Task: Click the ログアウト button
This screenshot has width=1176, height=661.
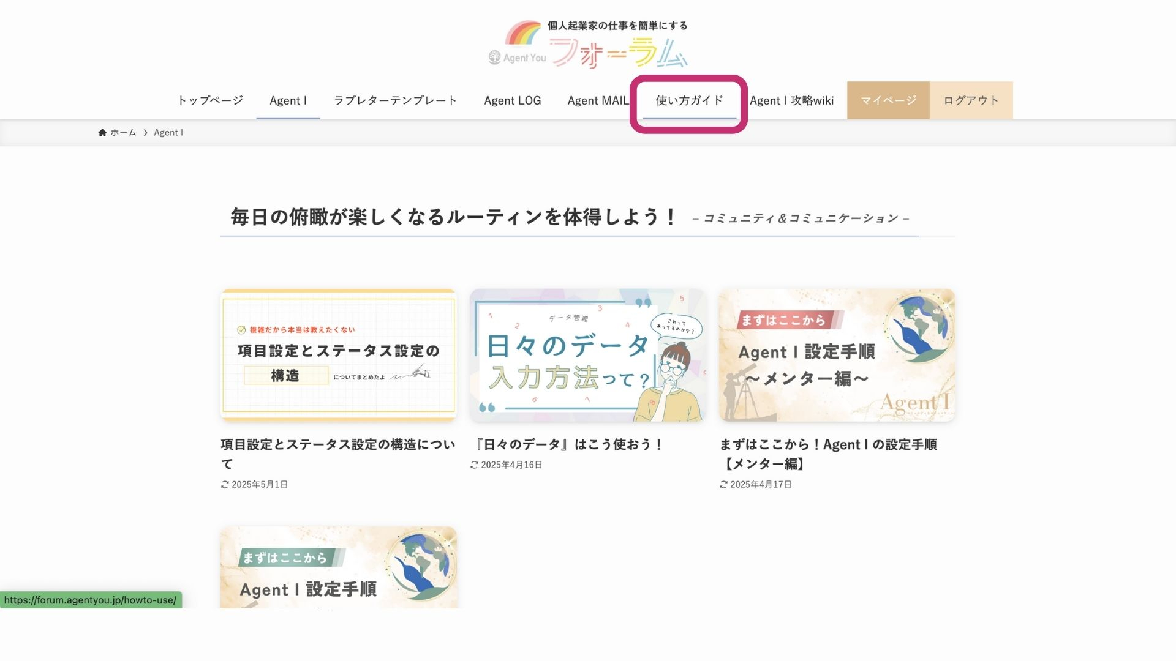Action: (x=971, y=100)
